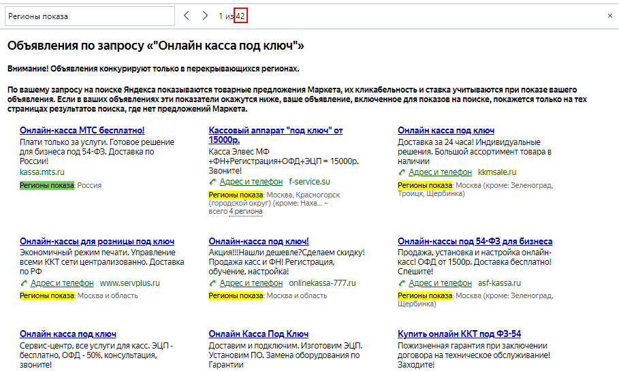The height and width of the screenshot is (371, 619).
Task: Click green-highlighted "Регионы показа" under MTS ad
Action: click(46, 185)
